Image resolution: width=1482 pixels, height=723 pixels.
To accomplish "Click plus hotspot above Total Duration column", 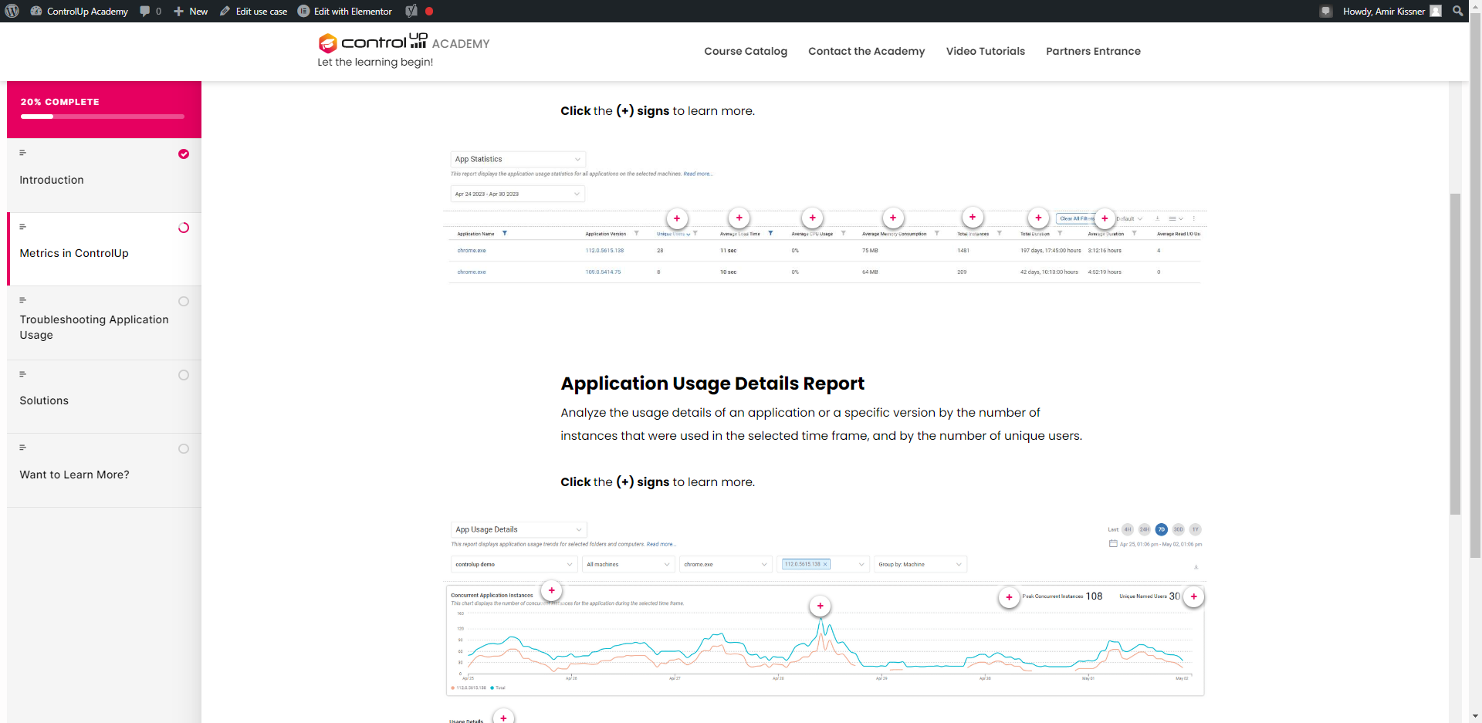I will coord(1039,218).
